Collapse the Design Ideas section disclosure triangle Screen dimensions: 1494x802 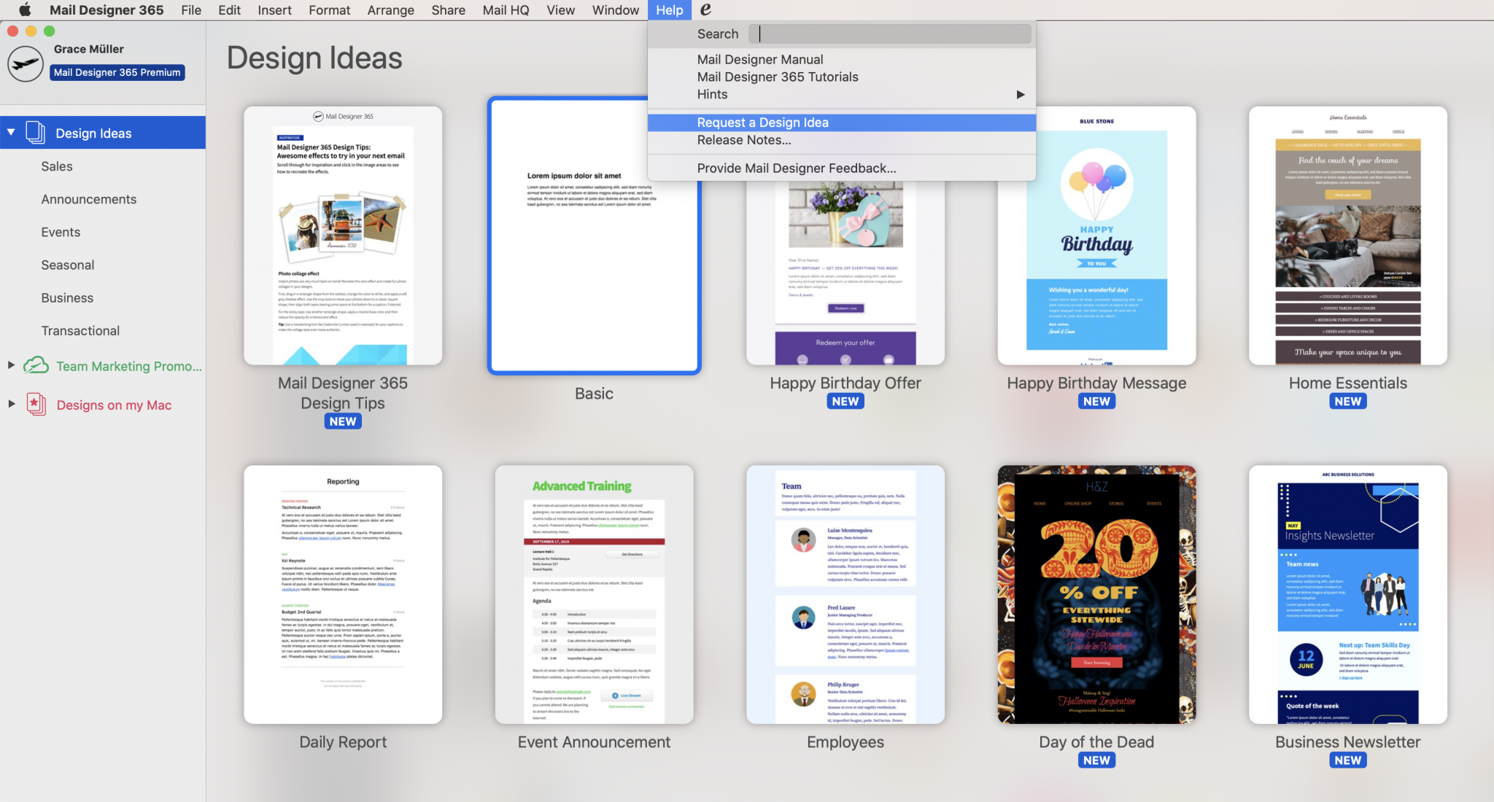click(x=10, y=132)
